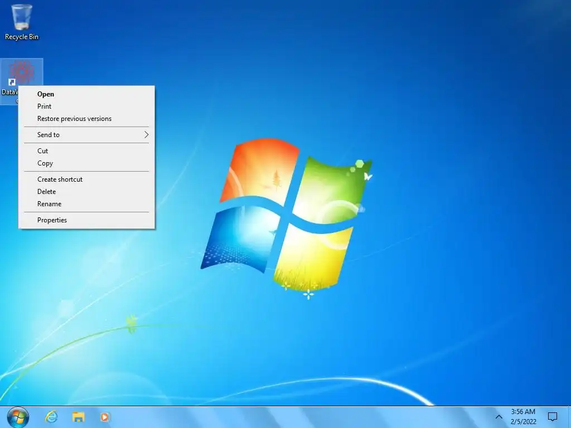The height and width of the screenshot is (428, 571).
Task: Choose Cut from the context menu
Action: point(86,150)
